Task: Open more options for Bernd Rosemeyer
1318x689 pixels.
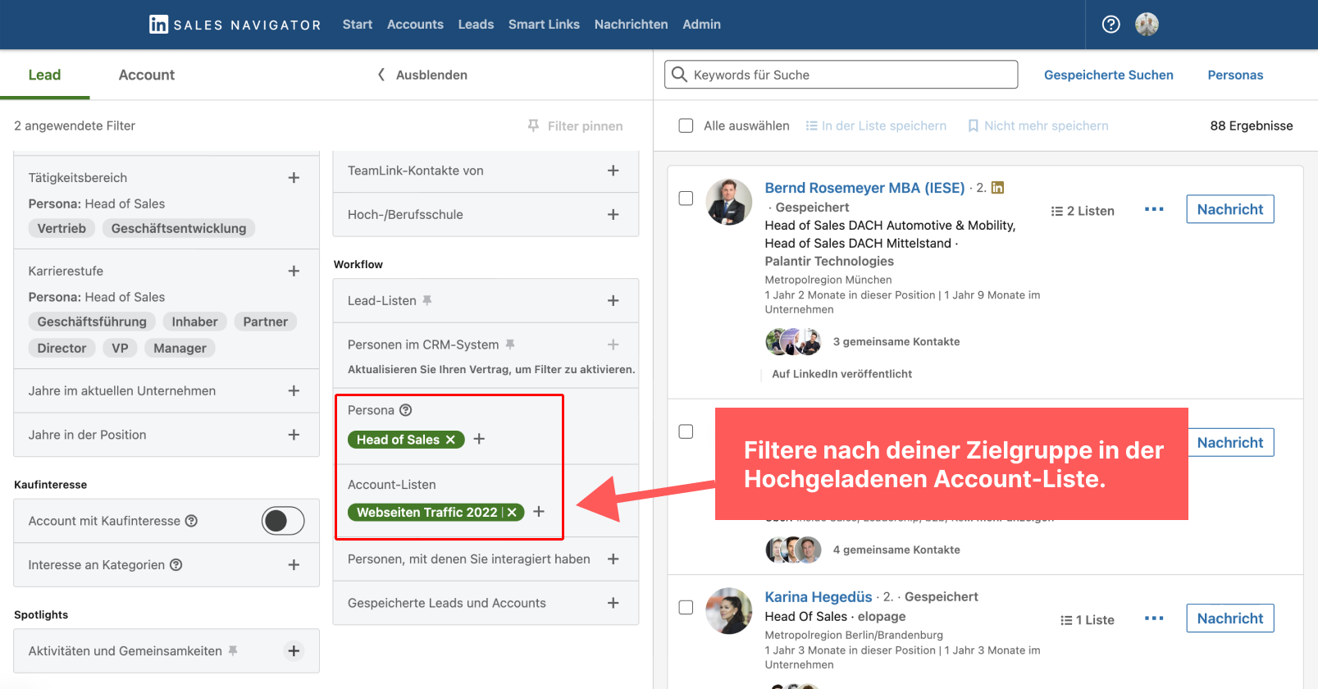Action: 1154,209
